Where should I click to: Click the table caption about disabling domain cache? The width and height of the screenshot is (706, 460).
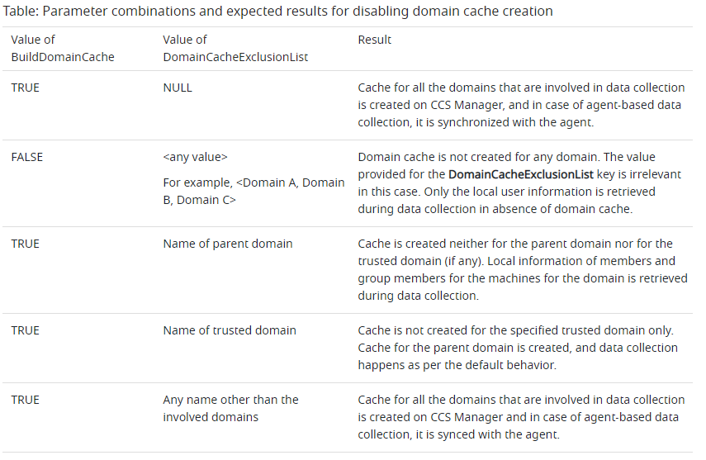[x=277, y=12]
